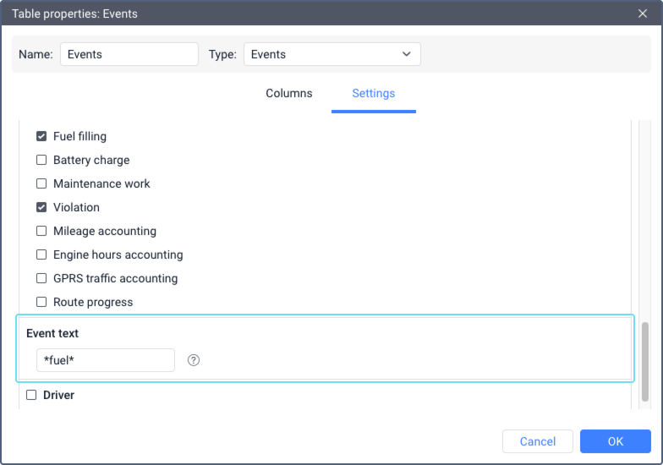Close the Table properties dialog
The height and width of the screenshot is (465, 663).
tap(643, 14)
